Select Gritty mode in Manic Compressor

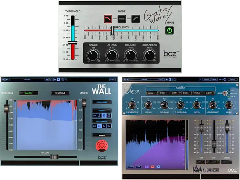174,93
